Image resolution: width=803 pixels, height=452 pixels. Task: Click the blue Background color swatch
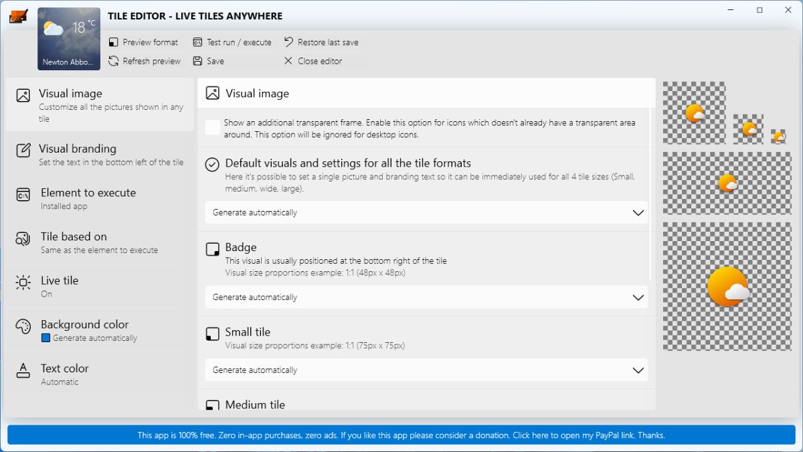[46, 338]
